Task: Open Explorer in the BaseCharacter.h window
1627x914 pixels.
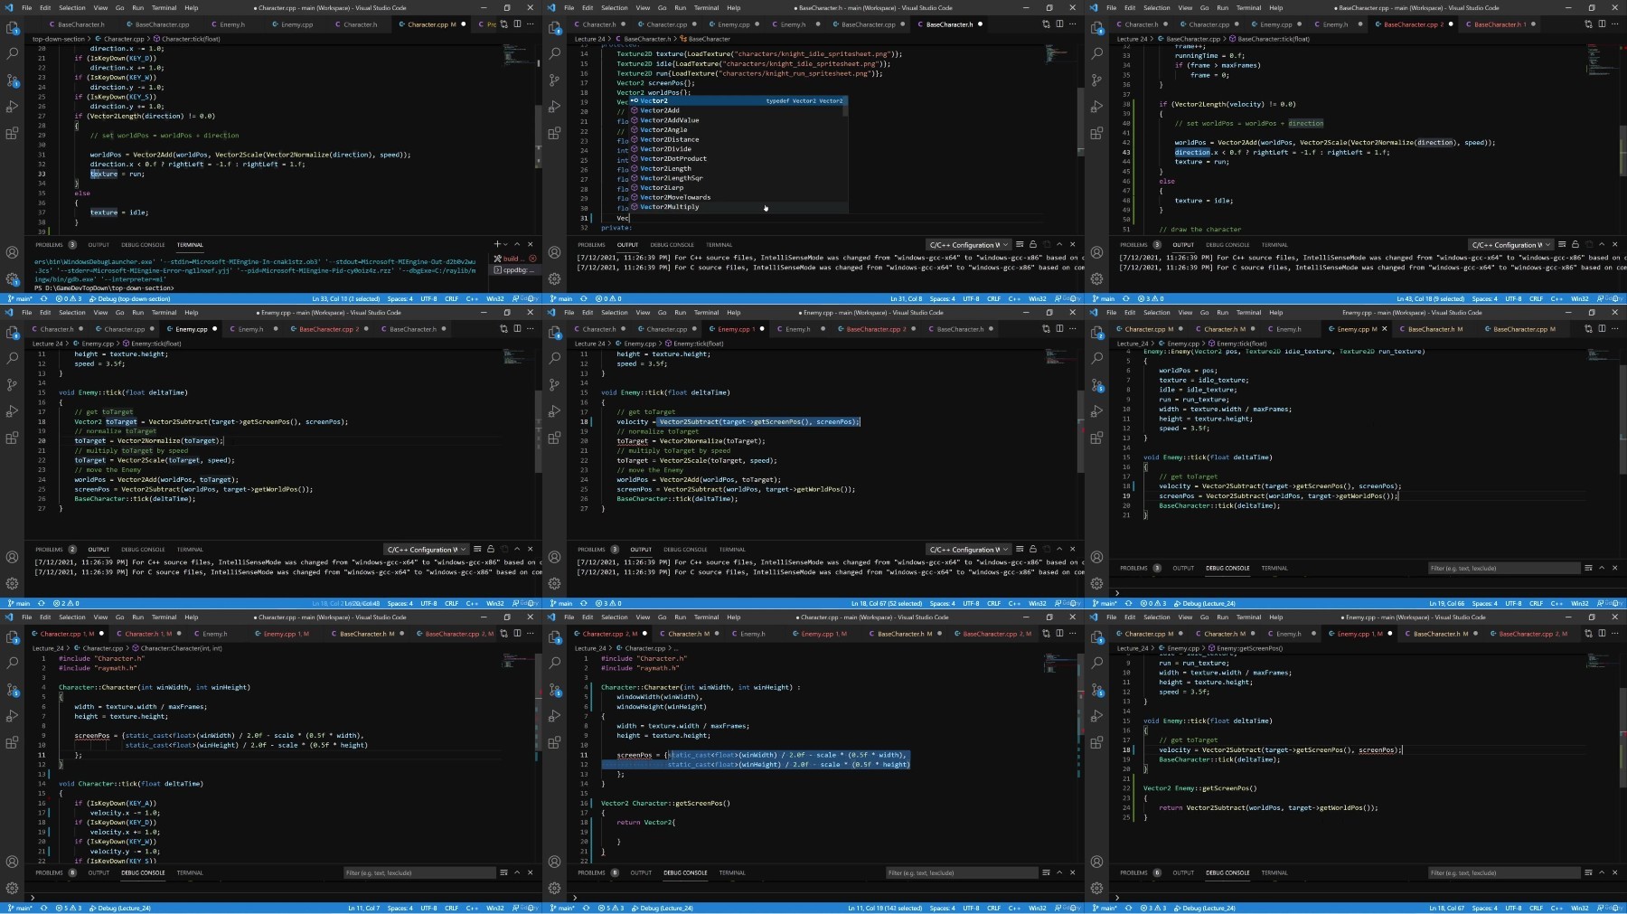Action: (x=554, y=28)
